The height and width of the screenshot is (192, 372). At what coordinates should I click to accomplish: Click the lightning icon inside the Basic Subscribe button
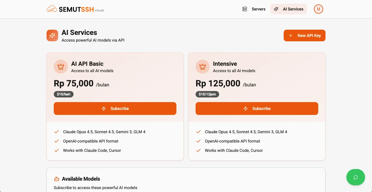pyautogui.click(x=104, y=109)
